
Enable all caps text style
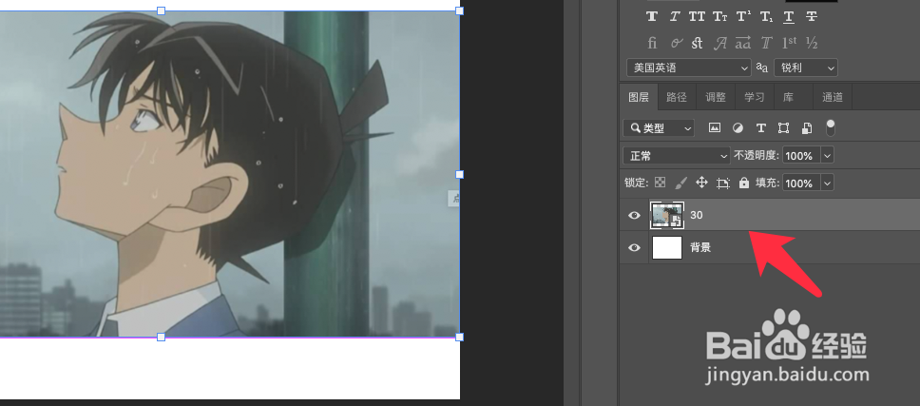coord(697,16)
